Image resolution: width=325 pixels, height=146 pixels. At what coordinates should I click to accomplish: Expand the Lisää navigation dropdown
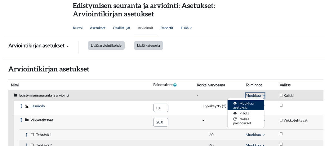point(186,28)
